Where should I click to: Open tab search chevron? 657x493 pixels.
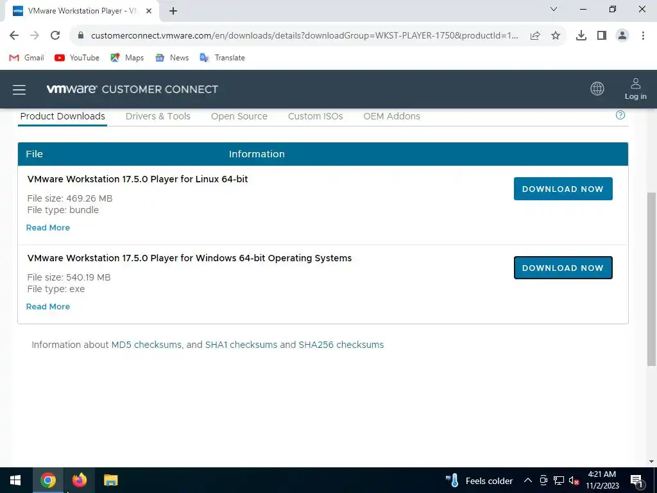click(x=554, y=9)
